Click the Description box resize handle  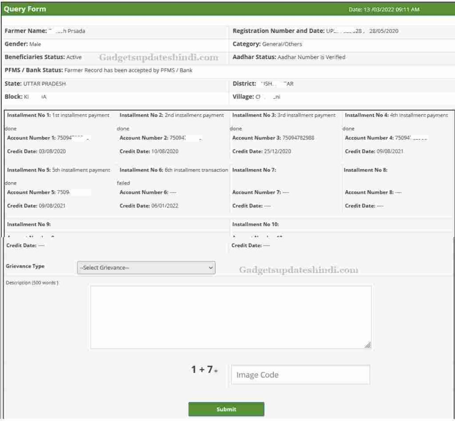click(x=367, y=345)
